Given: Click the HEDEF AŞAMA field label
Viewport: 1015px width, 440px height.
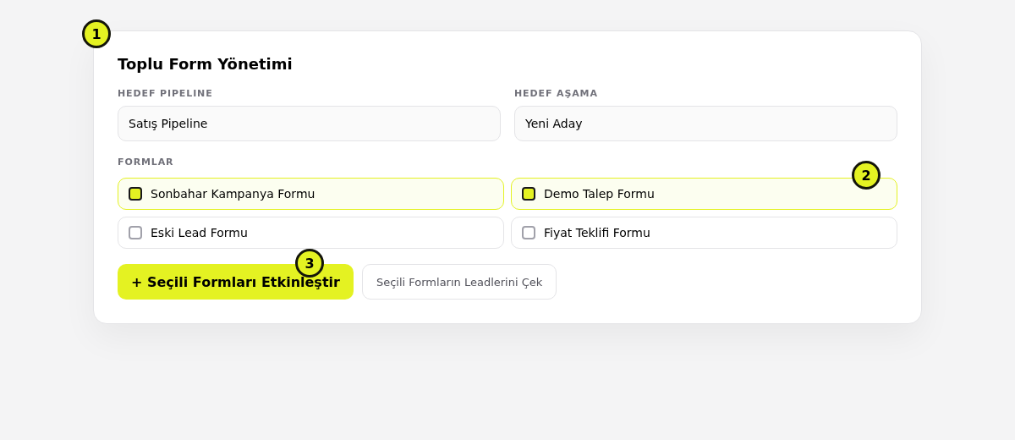Looking at the screenshot, I should point(556,94).
